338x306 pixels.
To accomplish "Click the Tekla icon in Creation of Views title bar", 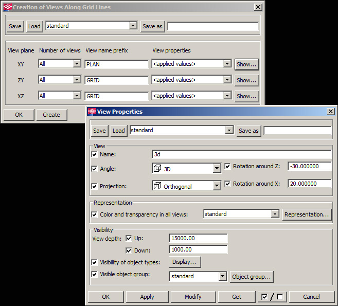I will tap(8, 7).
